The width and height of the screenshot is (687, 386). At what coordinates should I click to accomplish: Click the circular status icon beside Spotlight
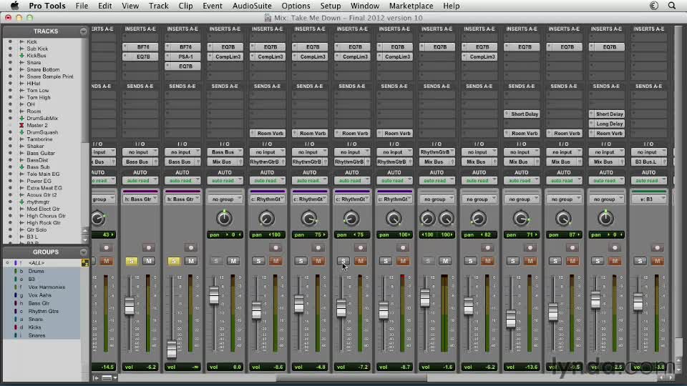pos(653,6)
